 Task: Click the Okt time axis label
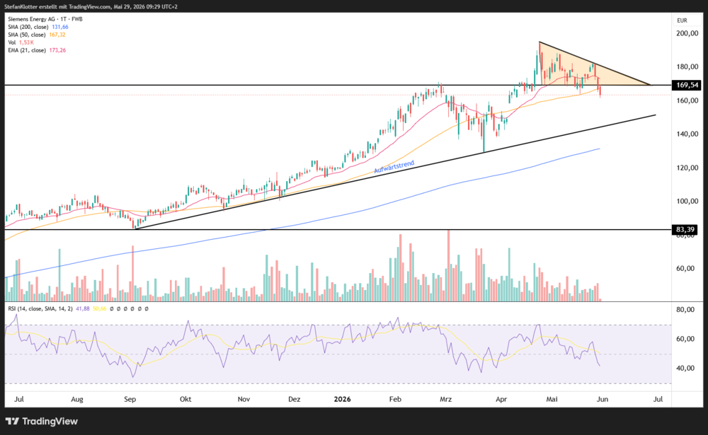(x=185, y=400)
